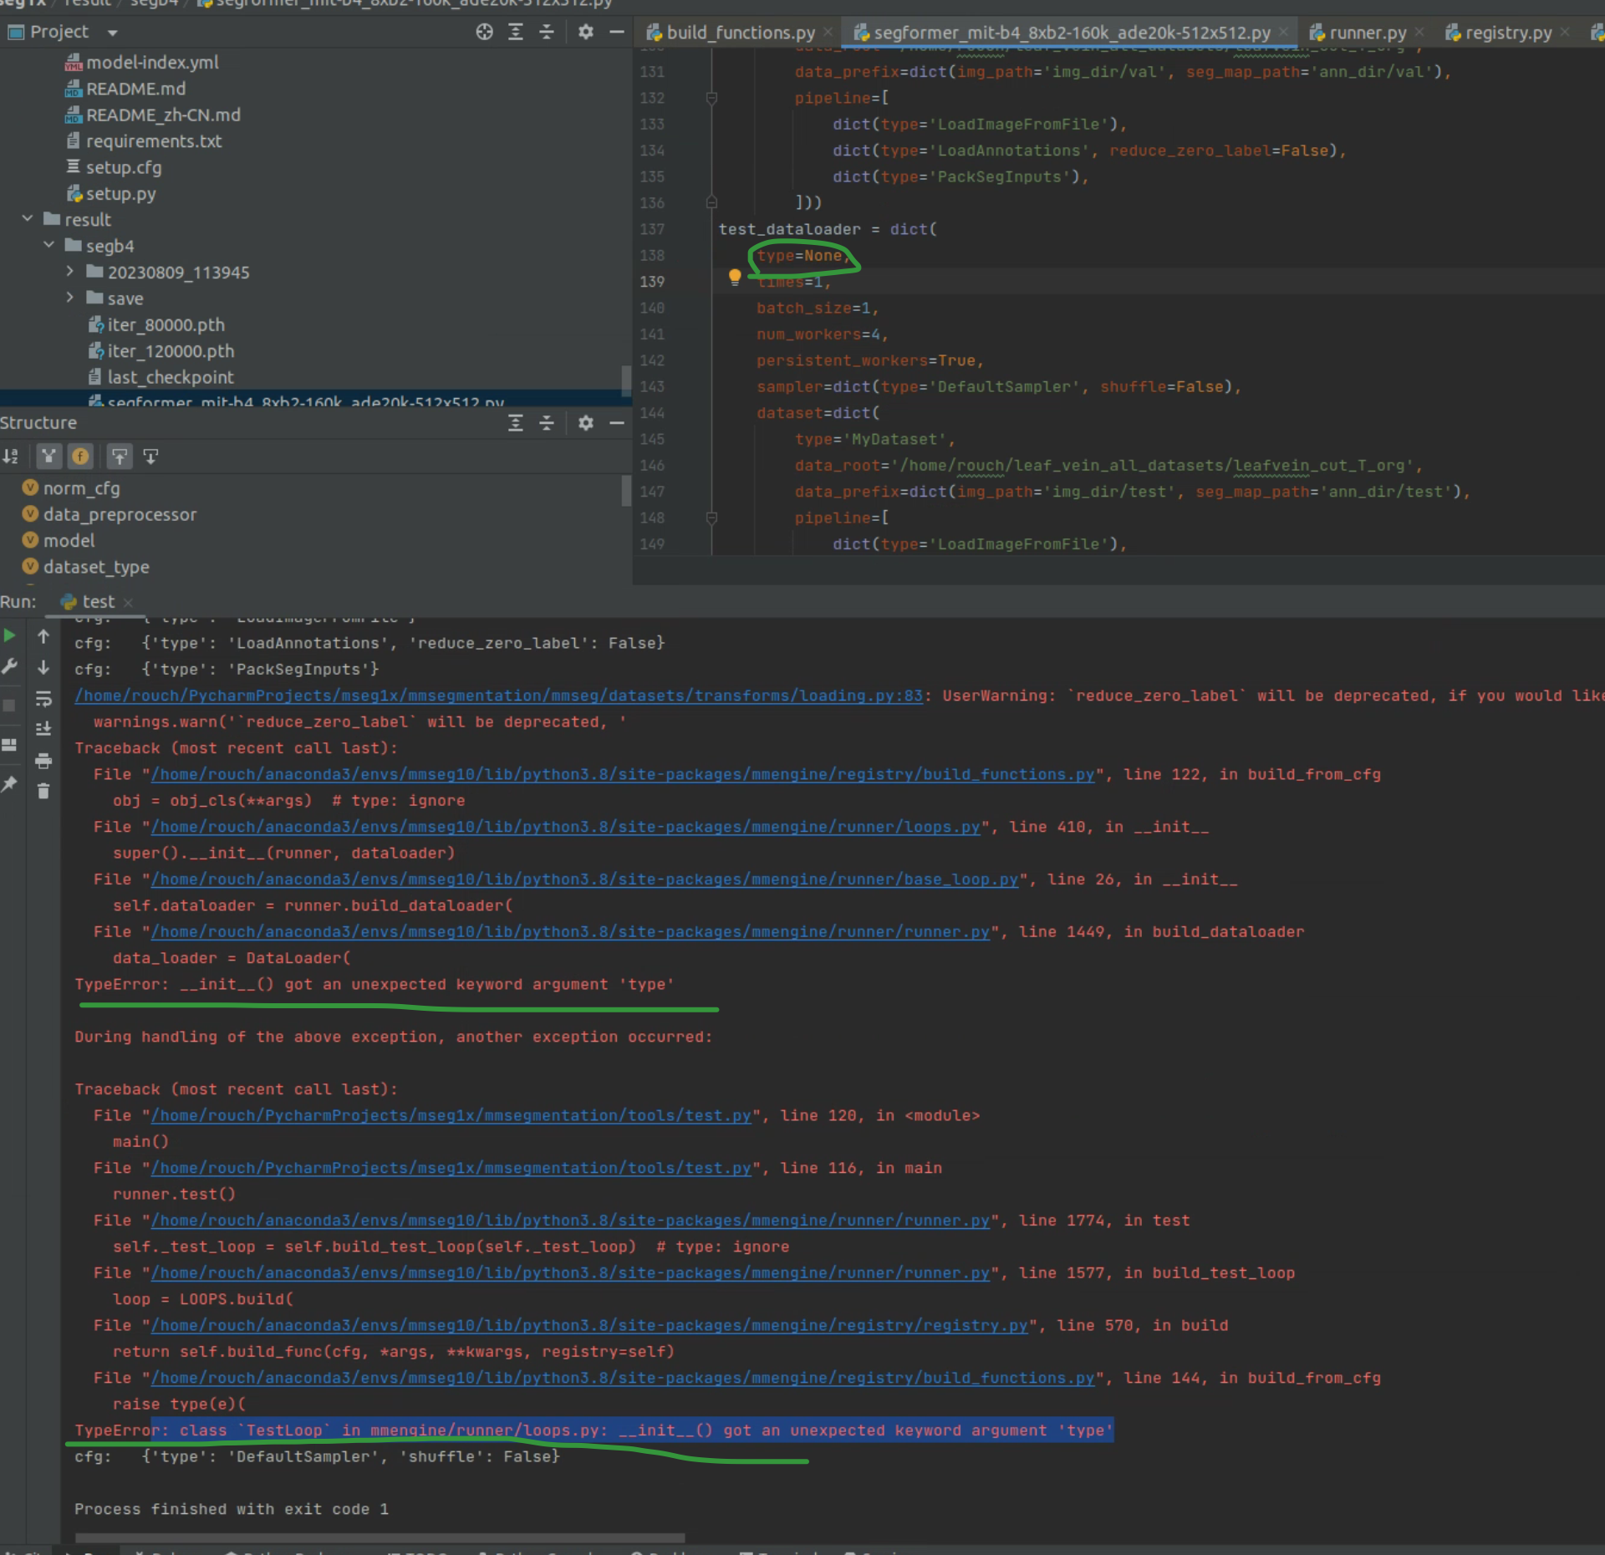1605x1555 pixels.
Task: Select file in Project from the editor
Action: [483, 32]
